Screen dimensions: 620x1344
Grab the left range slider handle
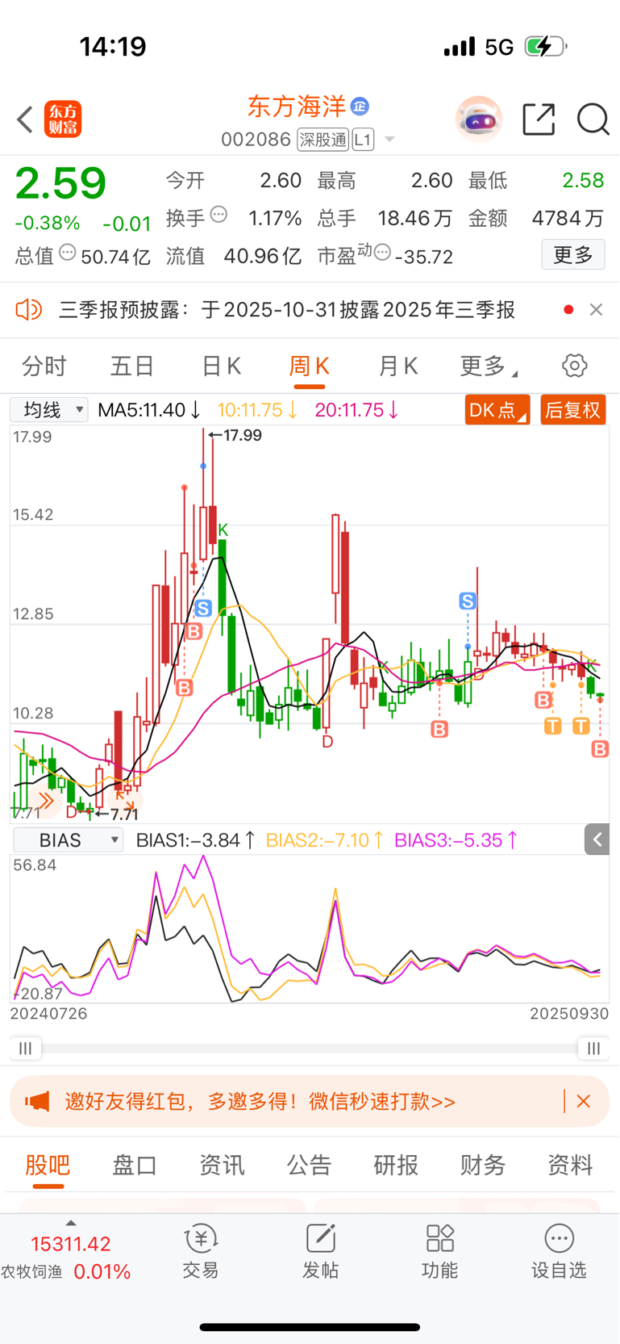coord(26,1049)
